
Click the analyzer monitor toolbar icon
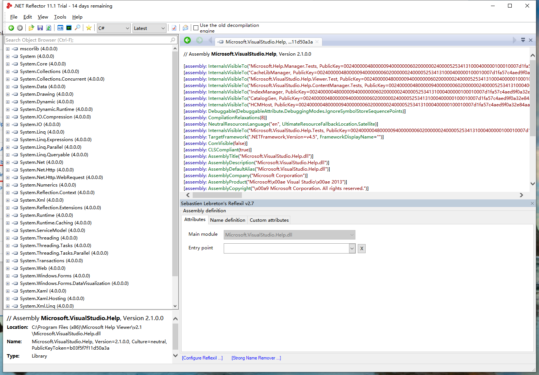[x=69, y=28]
